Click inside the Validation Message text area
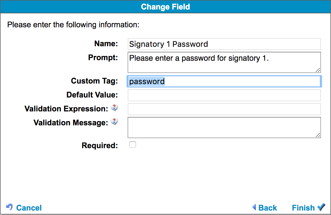Screen dimensions: 331x215 pyautogui.click(x=224, y=128)
